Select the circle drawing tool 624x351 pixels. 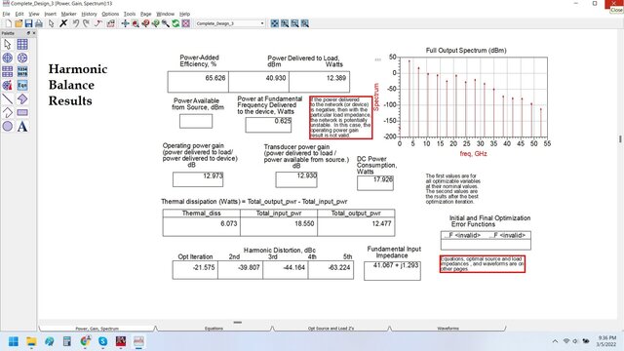7,126
